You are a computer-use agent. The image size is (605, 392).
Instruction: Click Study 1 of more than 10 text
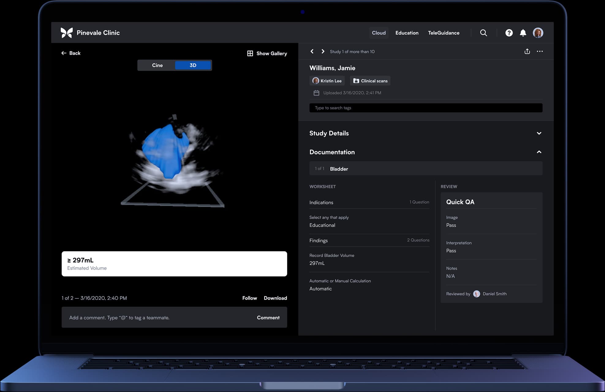click(352, 51)
